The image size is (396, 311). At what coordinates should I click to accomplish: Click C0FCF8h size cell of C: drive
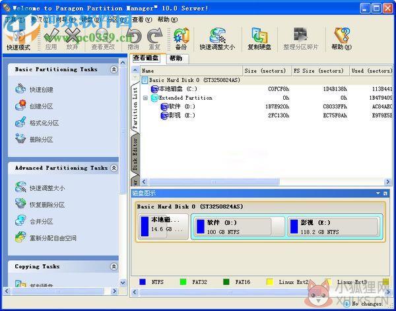coord(279,89)
